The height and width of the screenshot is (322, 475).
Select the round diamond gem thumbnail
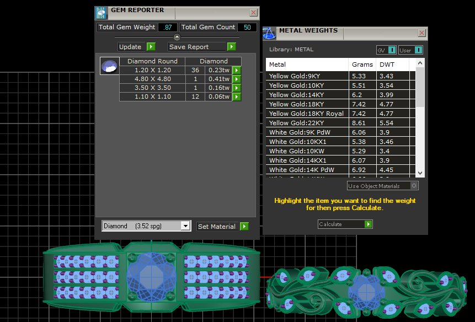110,66
